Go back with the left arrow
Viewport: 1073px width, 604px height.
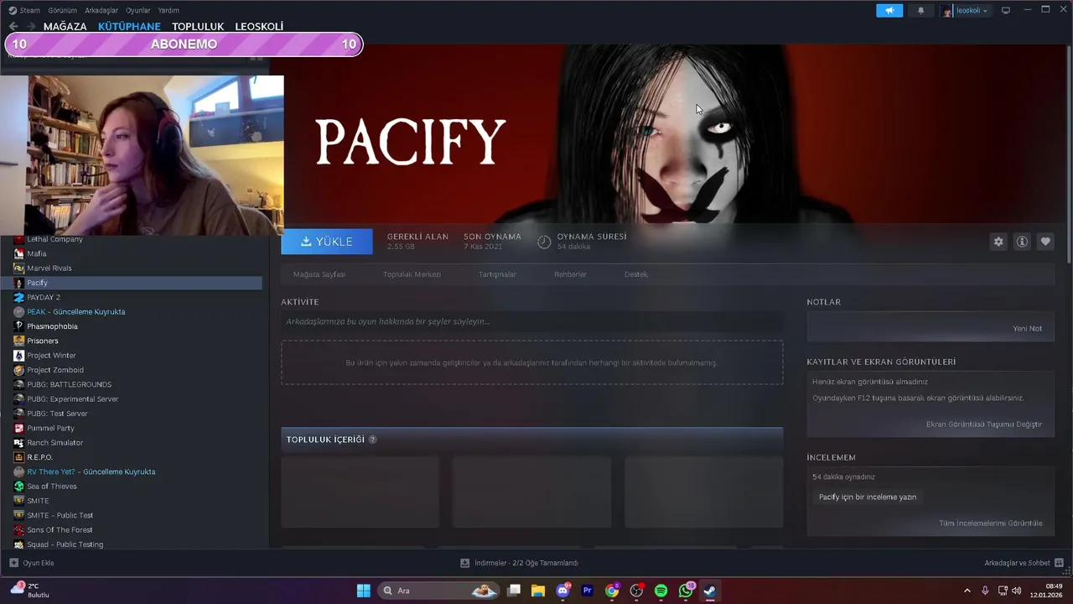click(x=13, y=27)
